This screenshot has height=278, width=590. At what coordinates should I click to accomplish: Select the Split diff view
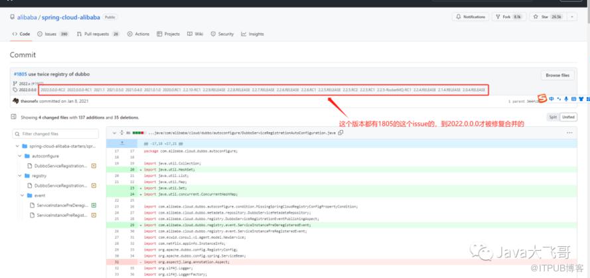(553, 117)
